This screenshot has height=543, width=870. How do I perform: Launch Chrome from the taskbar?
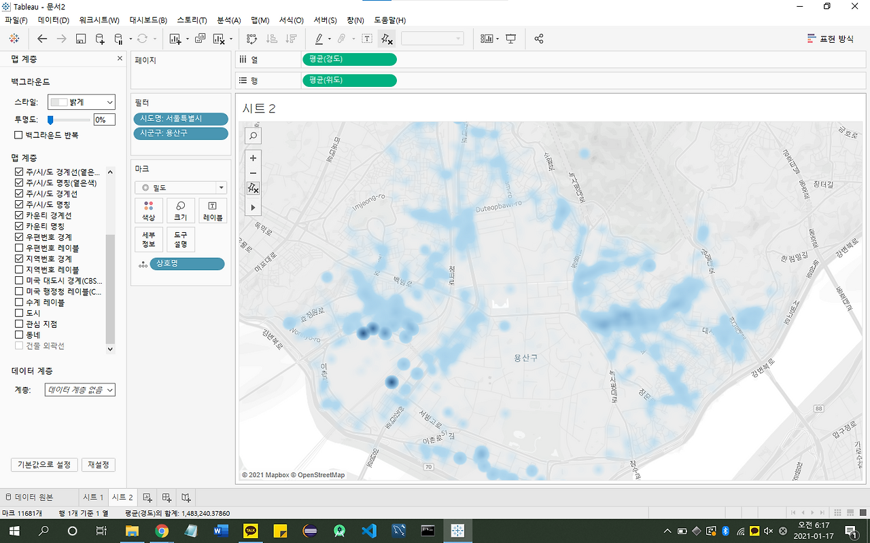coord(162,531)
